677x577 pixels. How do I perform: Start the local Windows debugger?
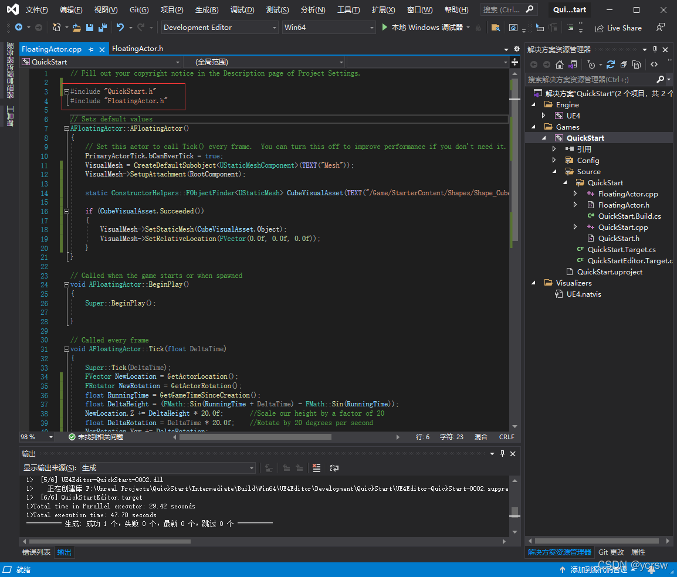point(422,28)
